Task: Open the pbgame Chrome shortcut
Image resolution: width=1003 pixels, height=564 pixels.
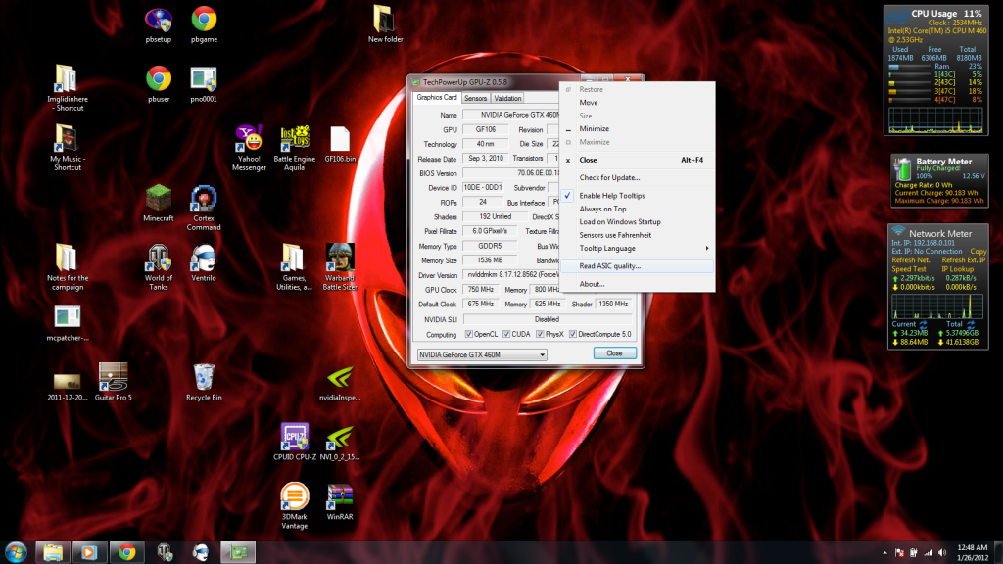Action: point(204,25)
